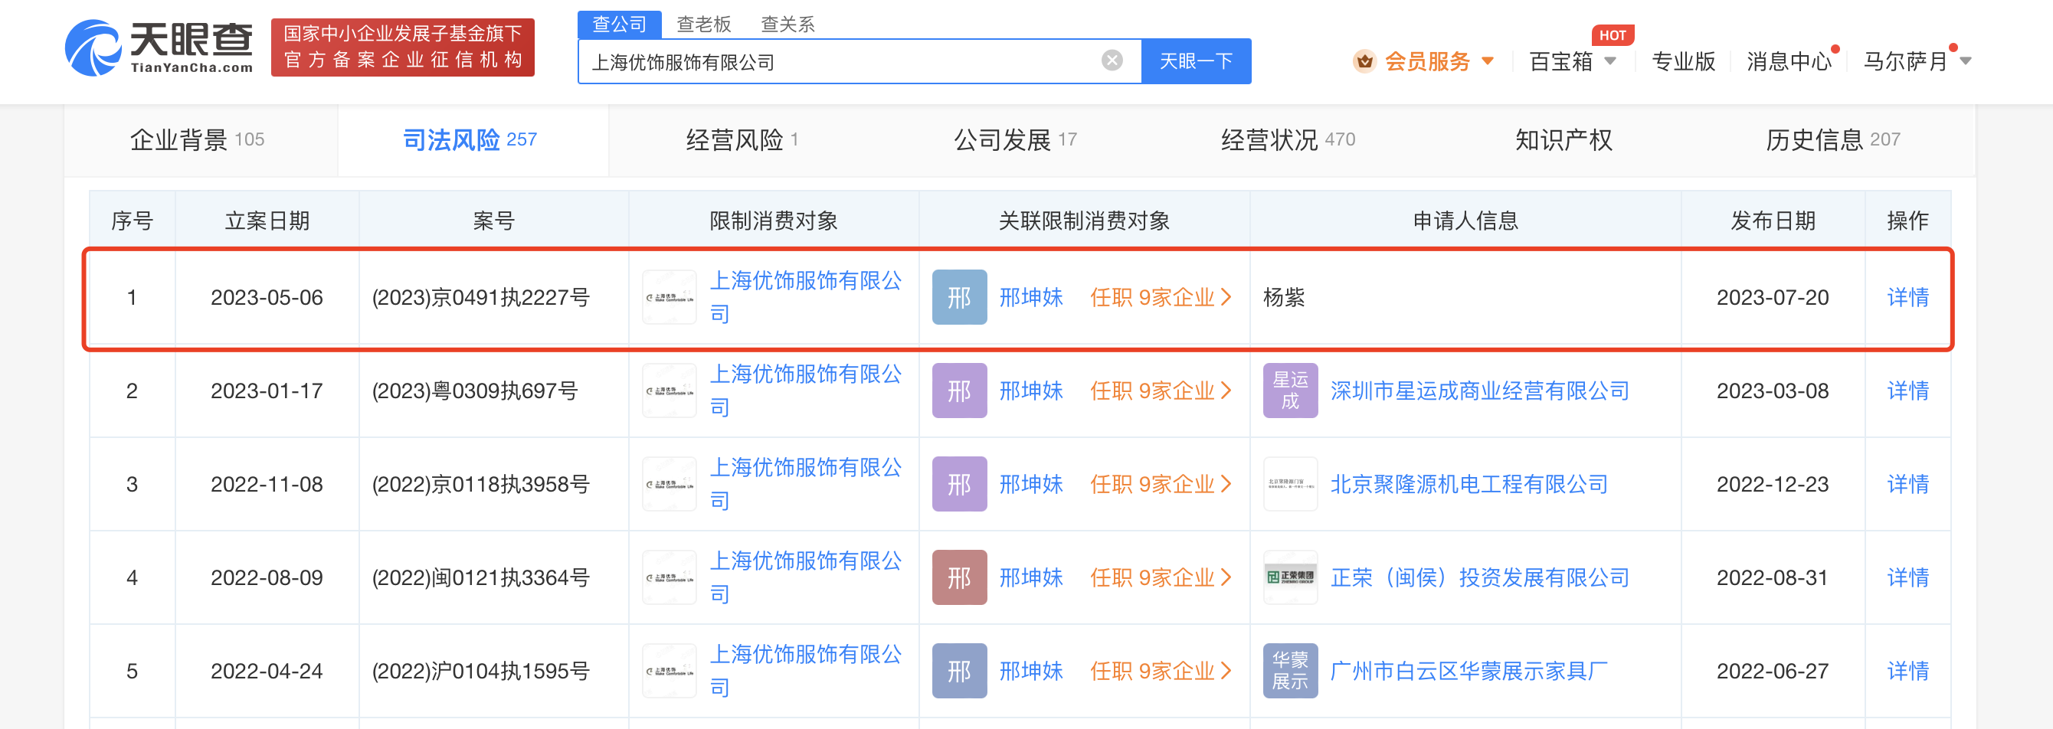2053x729 pixels.
Task: Click 星运成 applicant avatar icon
Action: tap(1289, 391)
